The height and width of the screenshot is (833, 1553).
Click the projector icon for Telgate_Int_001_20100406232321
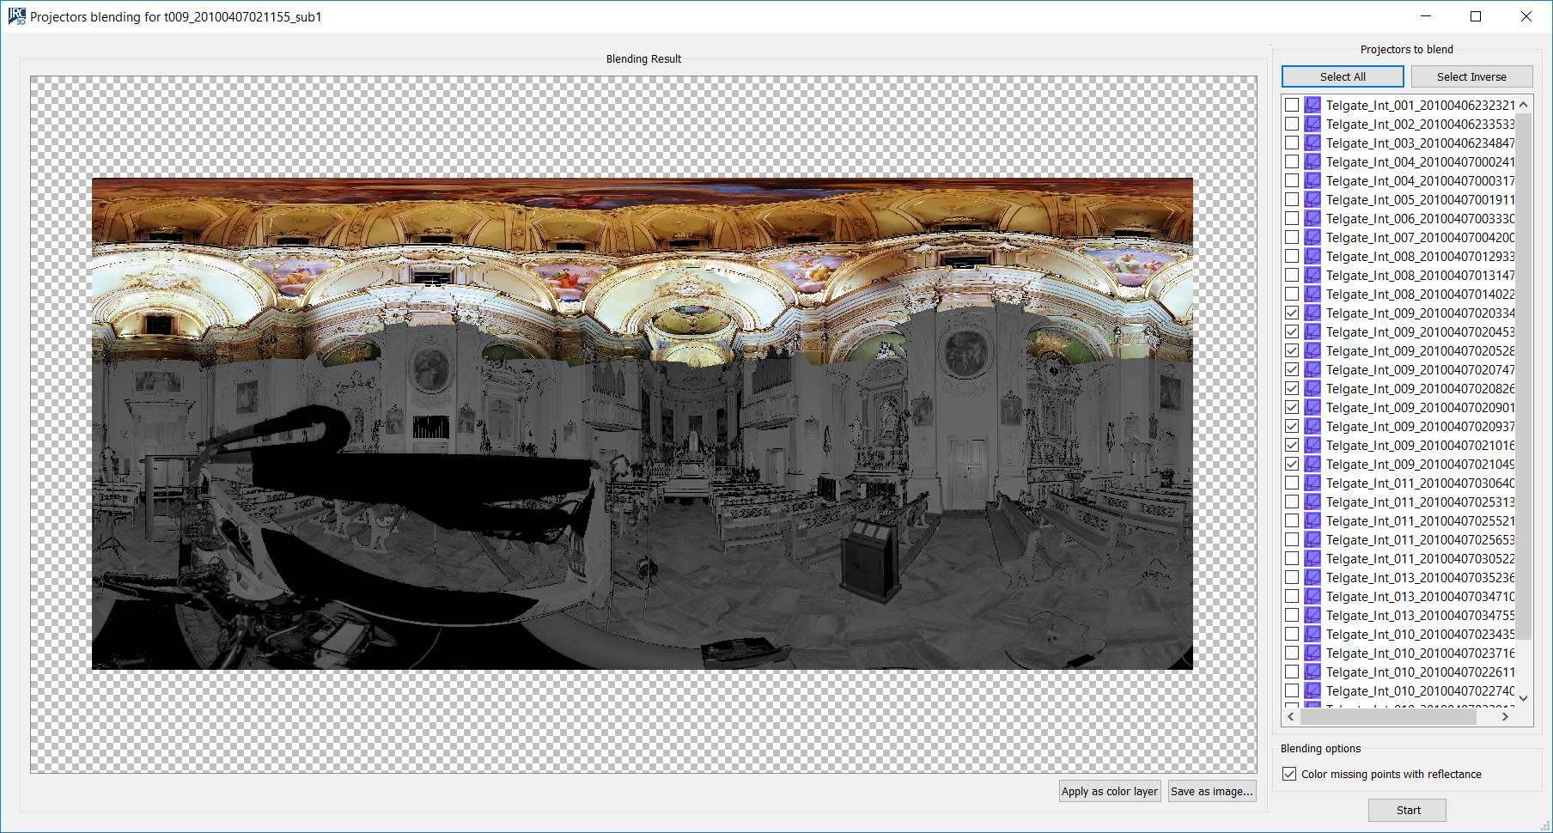[x=1312, y=106]
